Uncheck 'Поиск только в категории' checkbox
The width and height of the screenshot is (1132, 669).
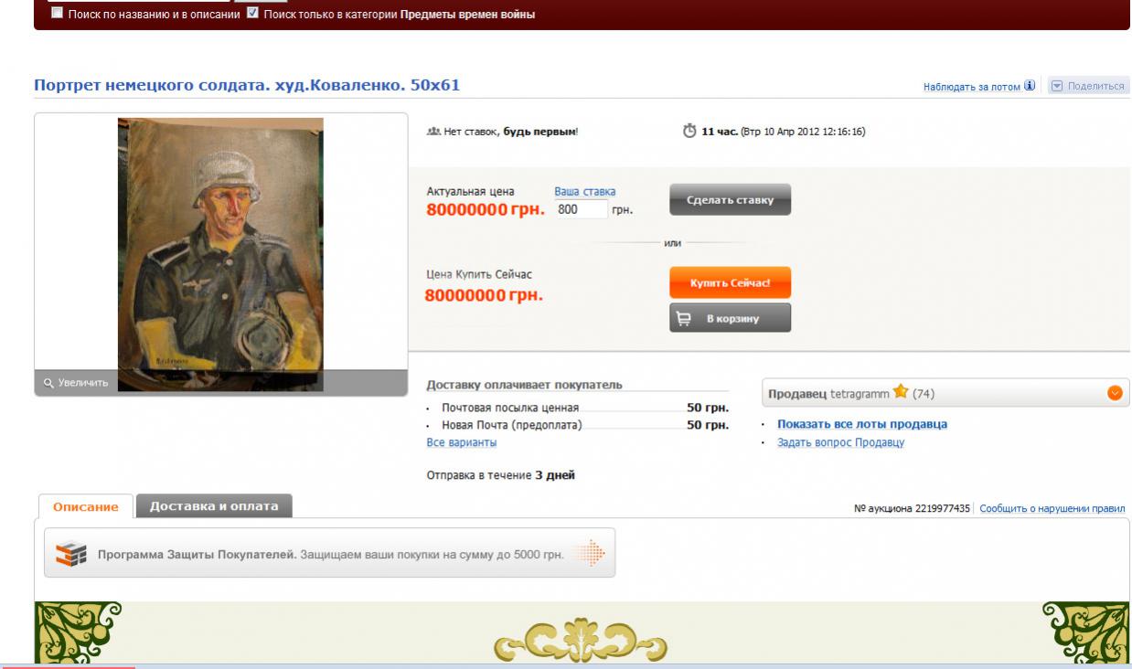(x=253, y=14)
